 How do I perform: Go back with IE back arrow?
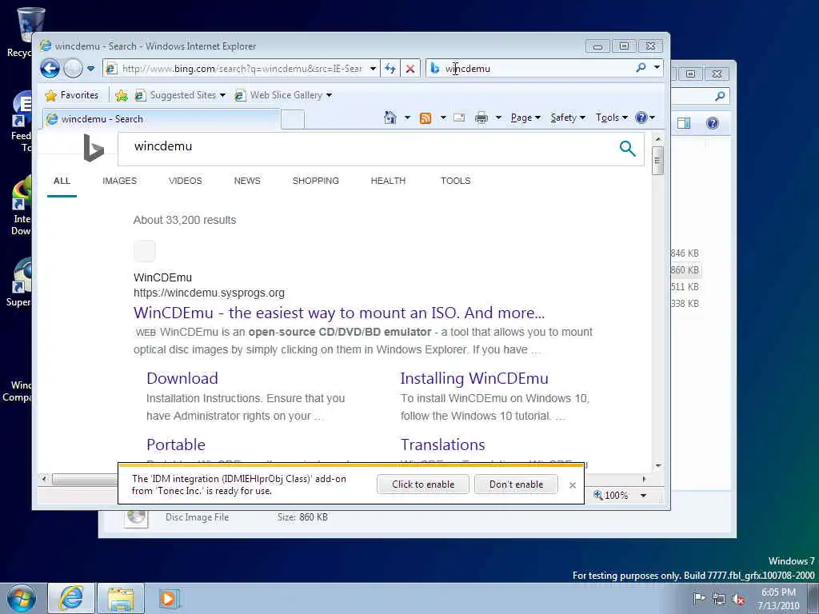point(50,69)
